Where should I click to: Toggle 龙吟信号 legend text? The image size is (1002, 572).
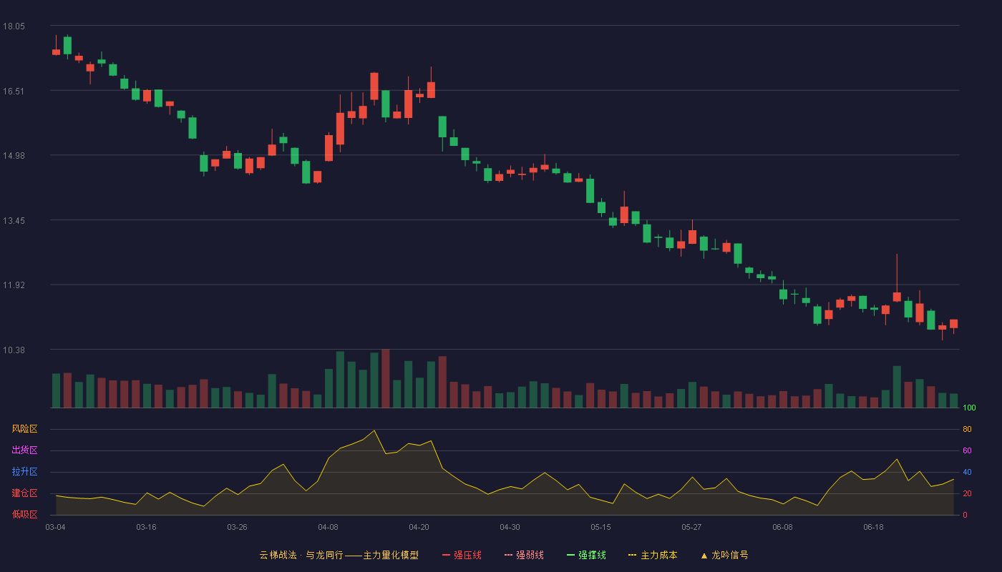pos(730,555)
